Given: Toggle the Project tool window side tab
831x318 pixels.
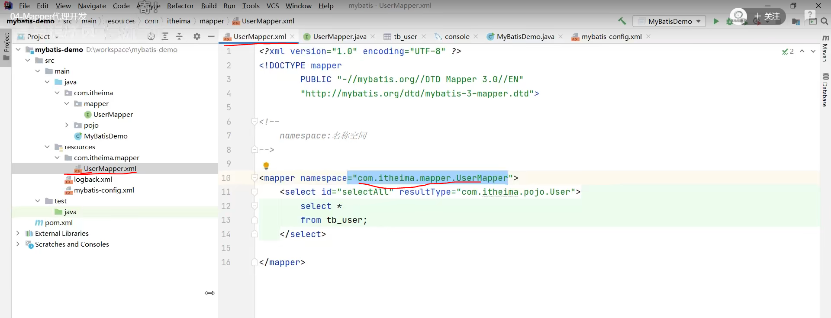Looking at the screenshot, I should coord(6,47).
